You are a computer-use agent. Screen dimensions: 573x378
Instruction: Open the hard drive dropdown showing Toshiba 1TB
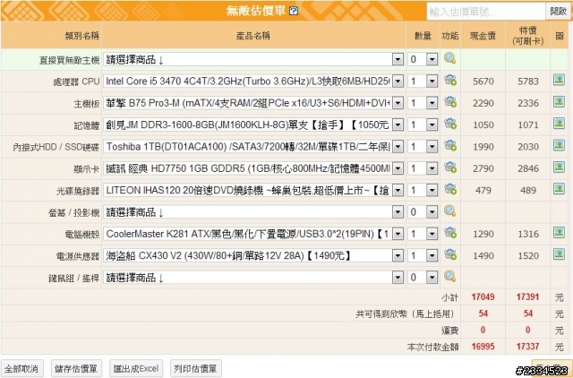253,147
